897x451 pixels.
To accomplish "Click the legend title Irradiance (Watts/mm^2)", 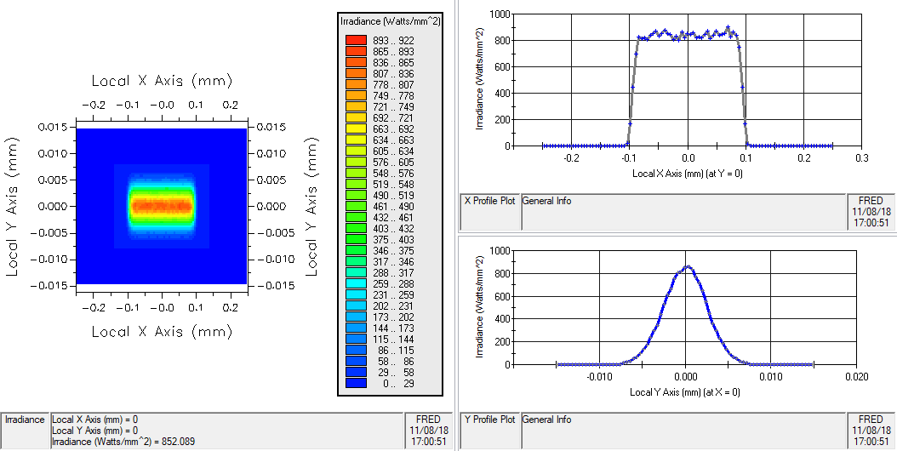I will tap(389, 20).
